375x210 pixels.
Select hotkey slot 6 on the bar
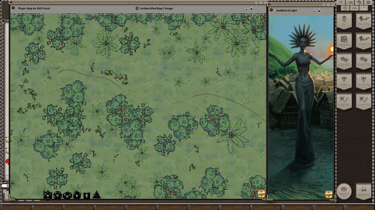tap(173, 207)
